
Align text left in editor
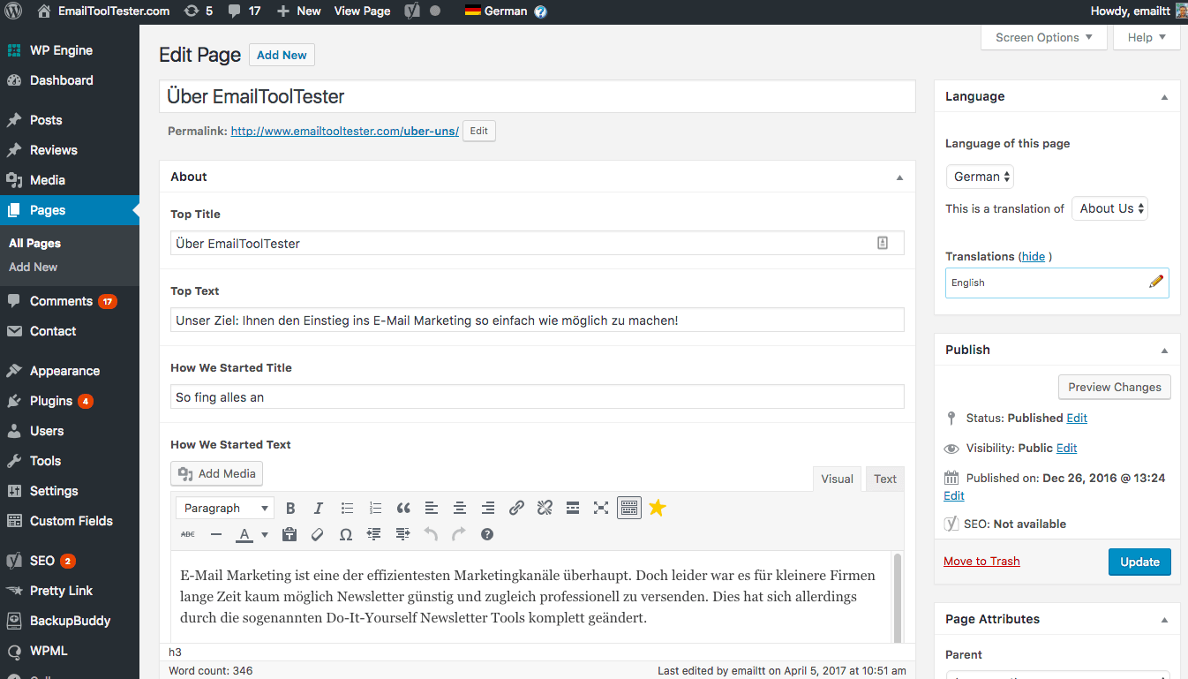point(432,508)
